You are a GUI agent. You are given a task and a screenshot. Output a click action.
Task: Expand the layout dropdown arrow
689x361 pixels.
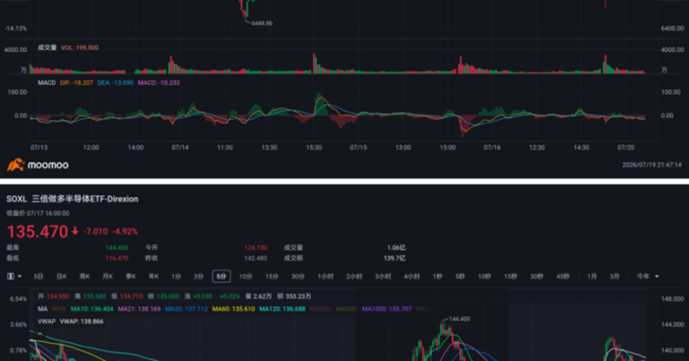point(20,276)
